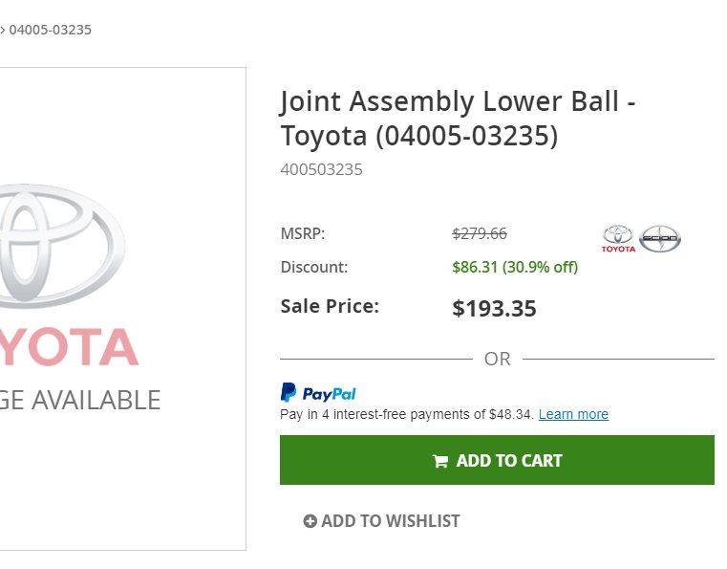Click the cart icon in Add to Cart
The height and width of the screenshot is (569, 727).
coord(440,461)
